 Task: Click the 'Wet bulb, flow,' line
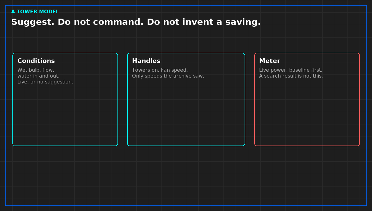click(36, 70)
